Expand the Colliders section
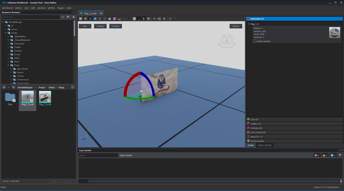The image size is (344, 191). tap(255, 123)
